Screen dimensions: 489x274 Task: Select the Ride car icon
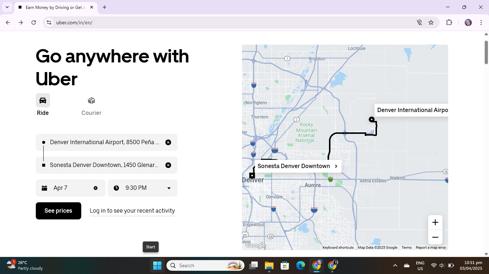click(43, 100)
